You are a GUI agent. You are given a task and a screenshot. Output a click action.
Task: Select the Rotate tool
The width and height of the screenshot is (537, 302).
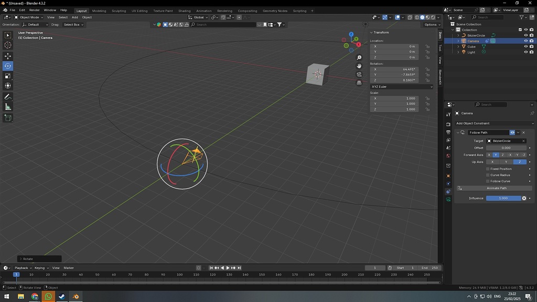(7, 66)
